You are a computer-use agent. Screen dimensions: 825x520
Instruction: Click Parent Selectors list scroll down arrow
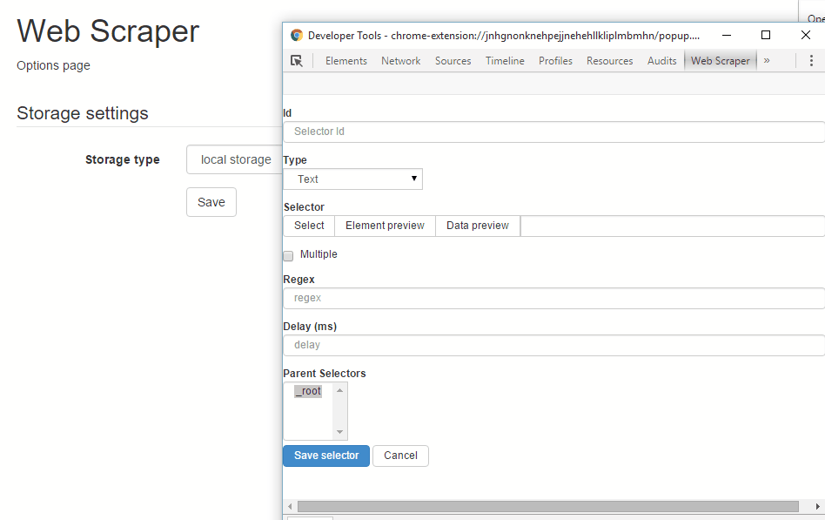click(x=340, y=432)
